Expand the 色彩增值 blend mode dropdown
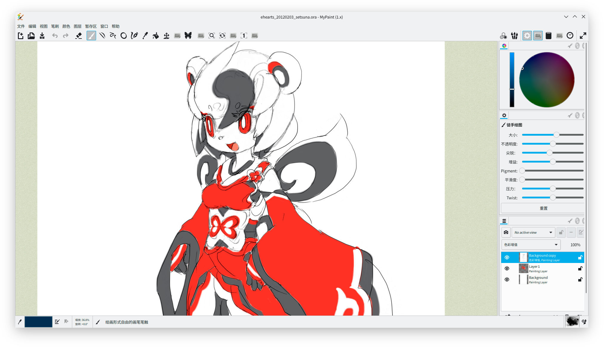Screen dimensions: 612x355 (x=531, y=245)
